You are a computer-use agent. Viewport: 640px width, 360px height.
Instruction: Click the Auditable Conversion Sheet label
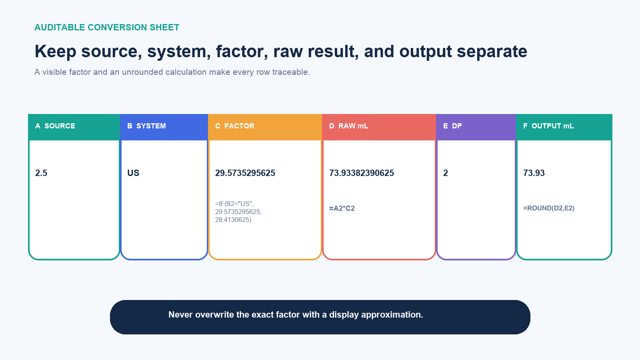(x=107, y=28)
